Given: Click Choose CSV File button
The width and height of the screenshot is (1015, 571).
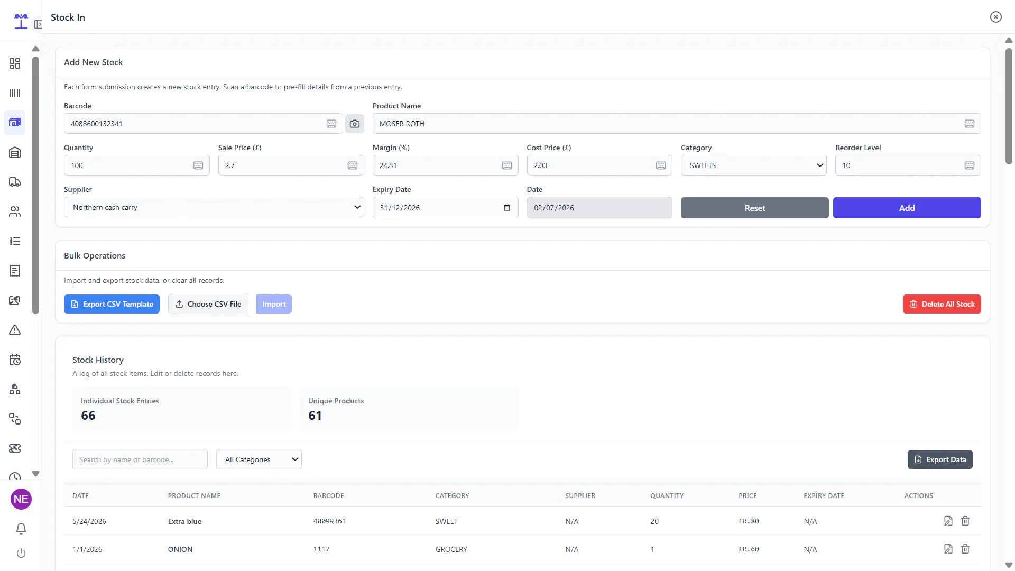Looking at the screenshot, I should click(208, 304).
